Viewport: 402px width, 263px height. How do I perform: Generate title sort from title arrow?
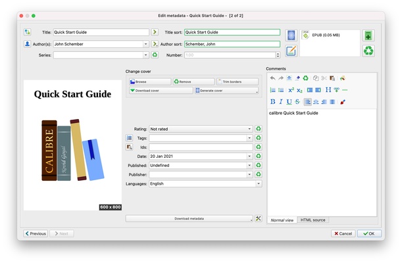[x=155, y=32]
